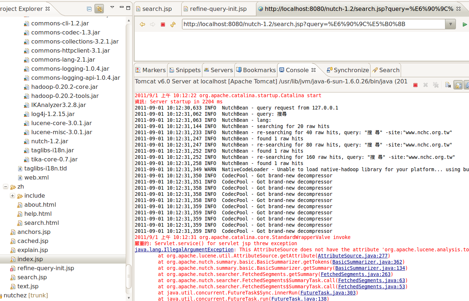Toggle Scroll Lock in the Console

point(458,85)
